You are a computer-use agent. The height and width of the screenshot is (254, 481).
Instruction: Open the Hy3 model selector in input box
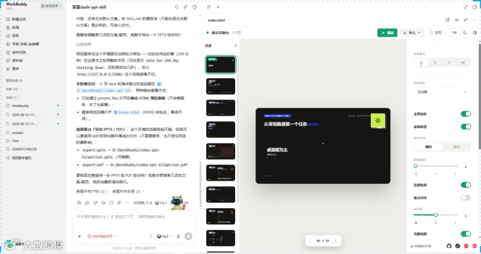(164, 236)
